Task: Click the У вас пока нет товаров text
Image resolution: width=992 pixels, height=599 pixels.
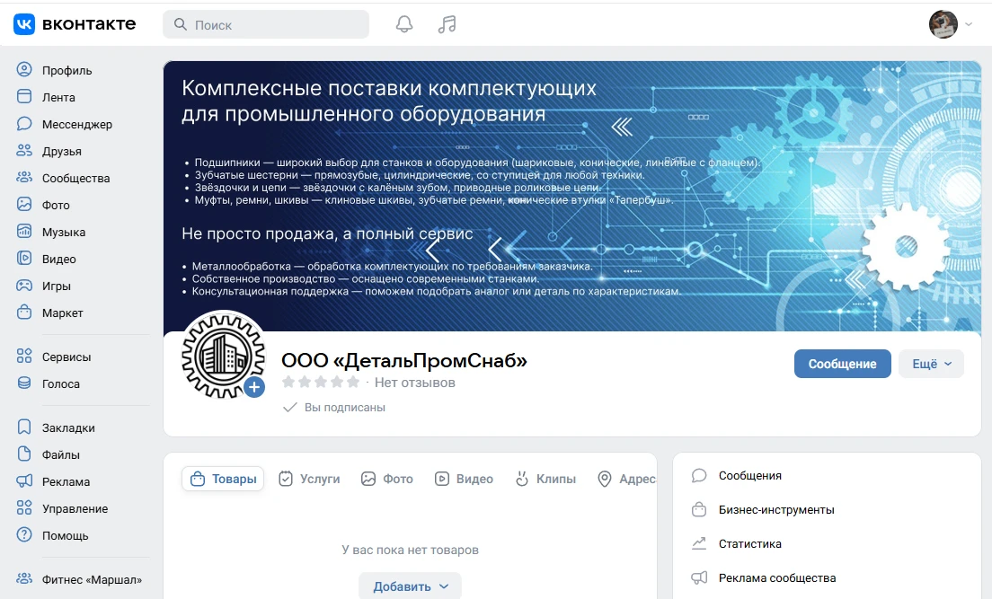Action: tap(410, 550)
